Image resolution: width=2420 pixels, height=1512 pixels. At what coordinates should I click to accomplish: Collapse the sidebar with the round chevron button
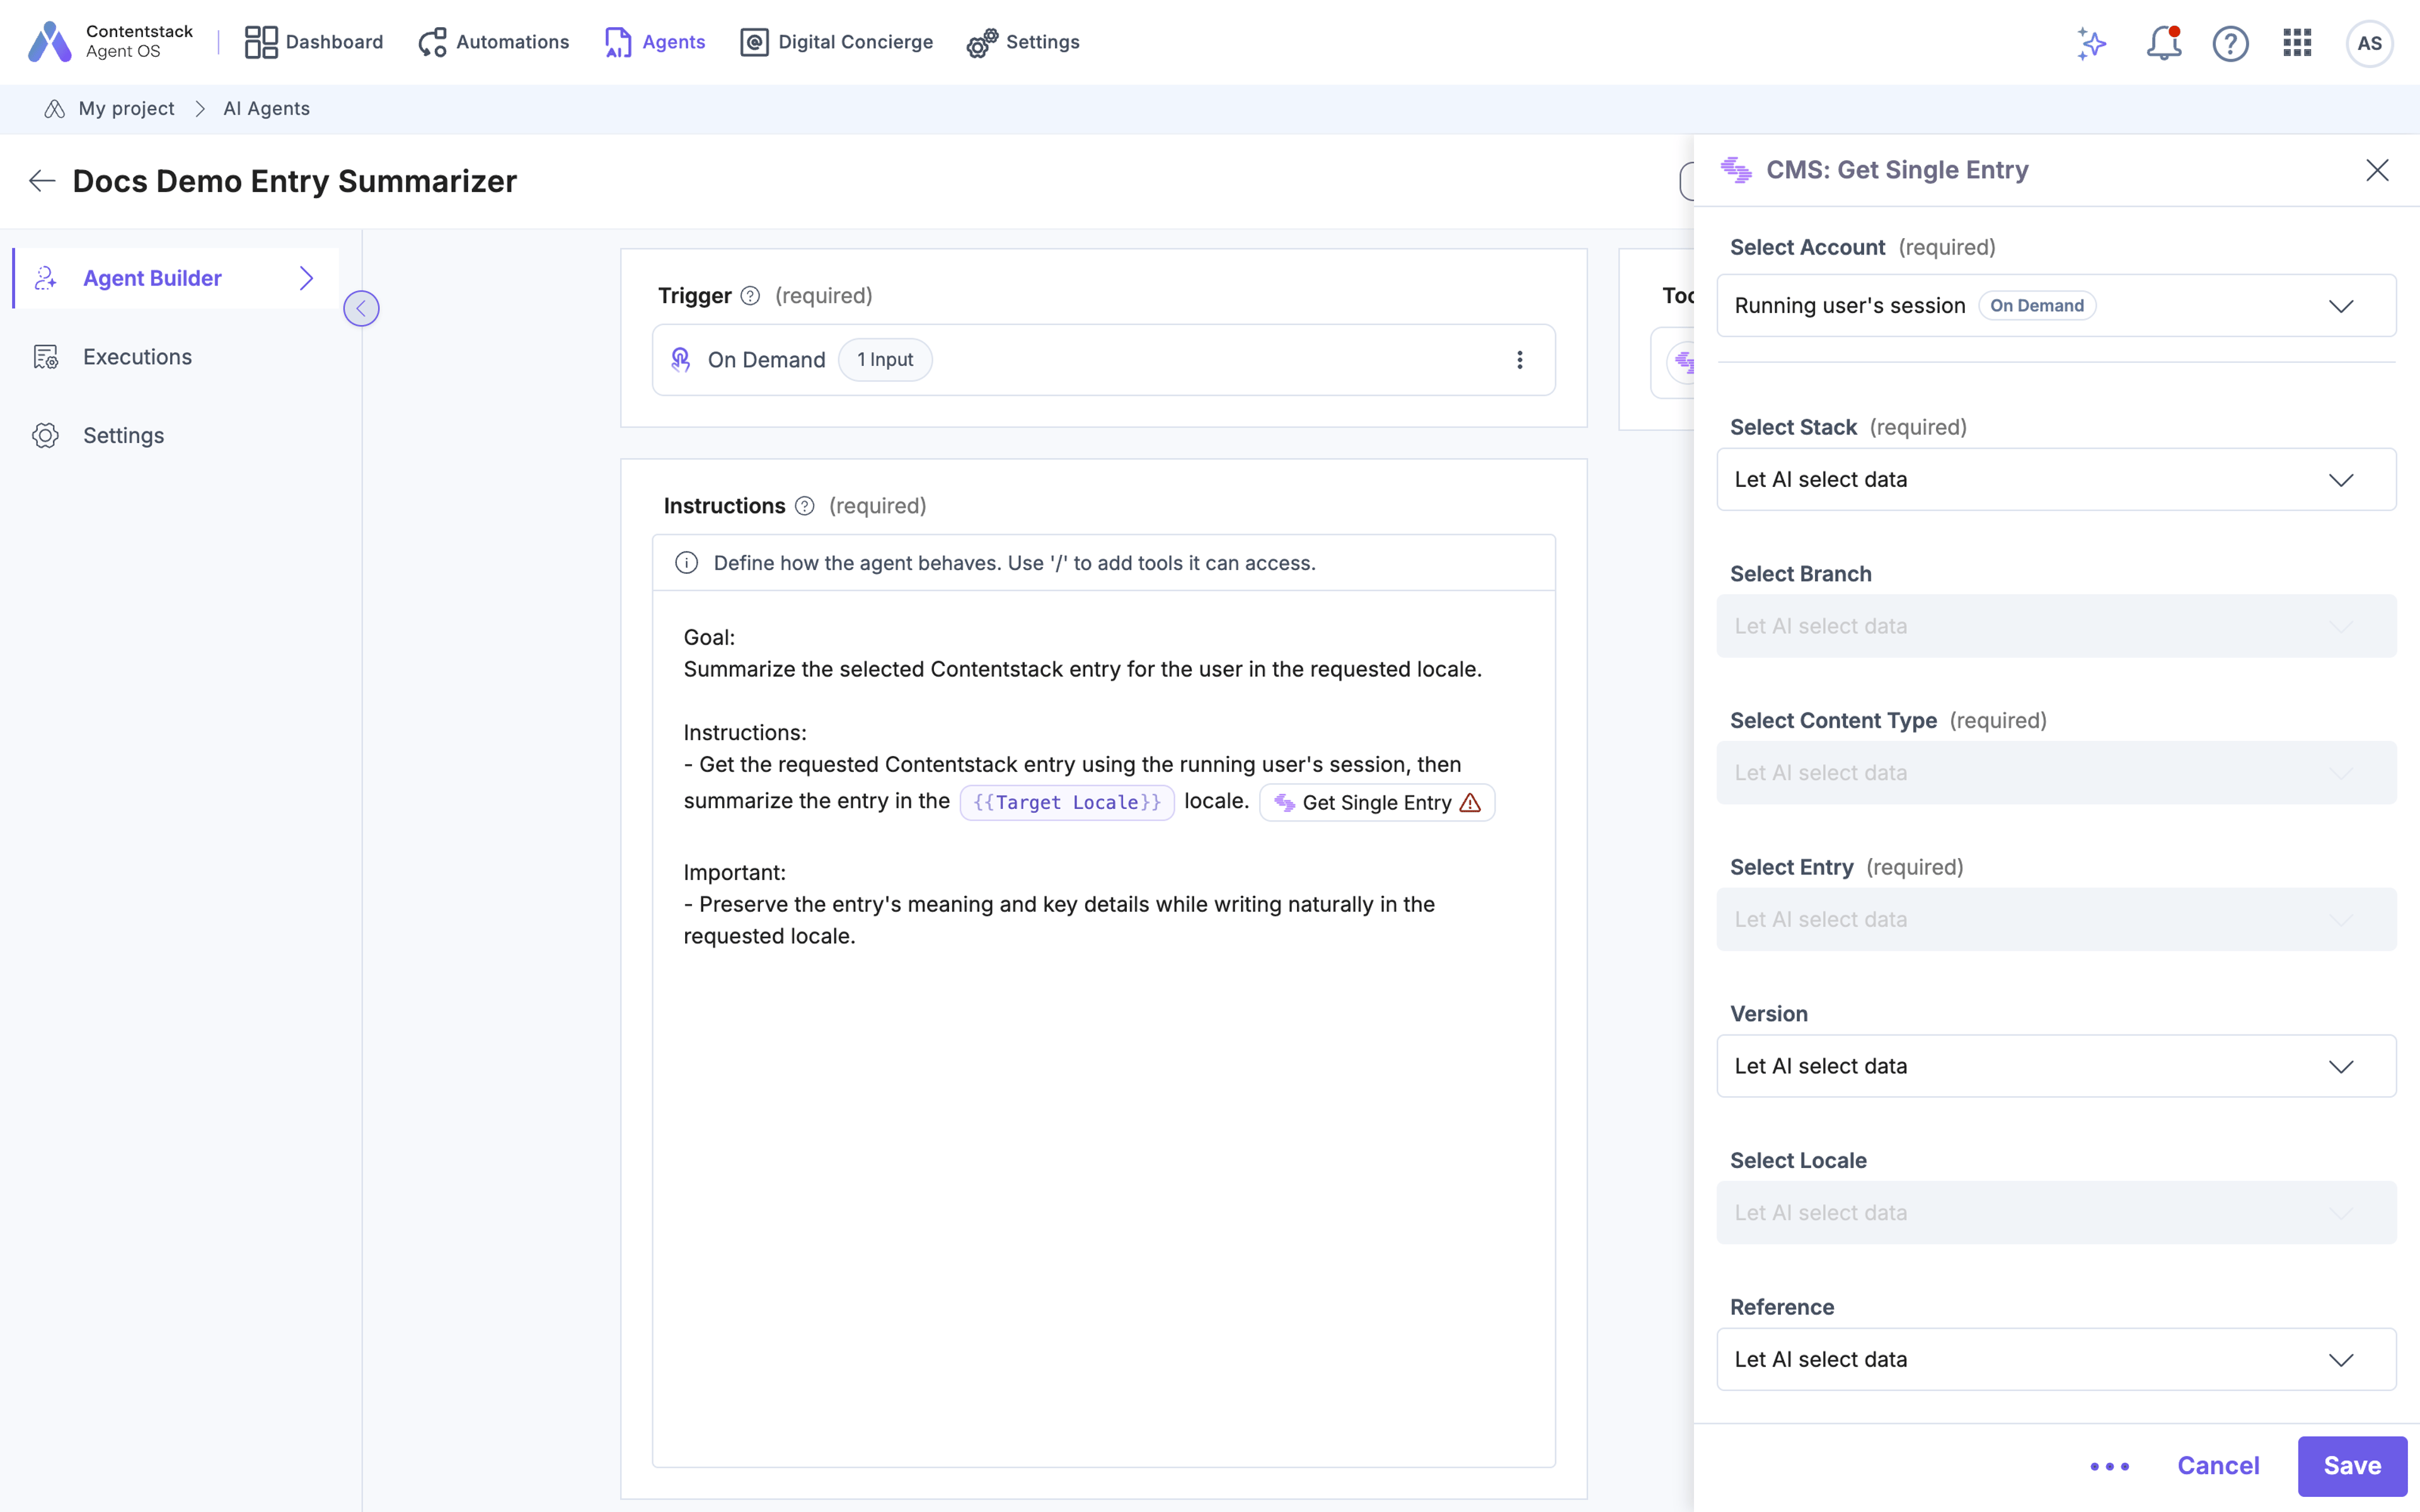click(361, 308)
